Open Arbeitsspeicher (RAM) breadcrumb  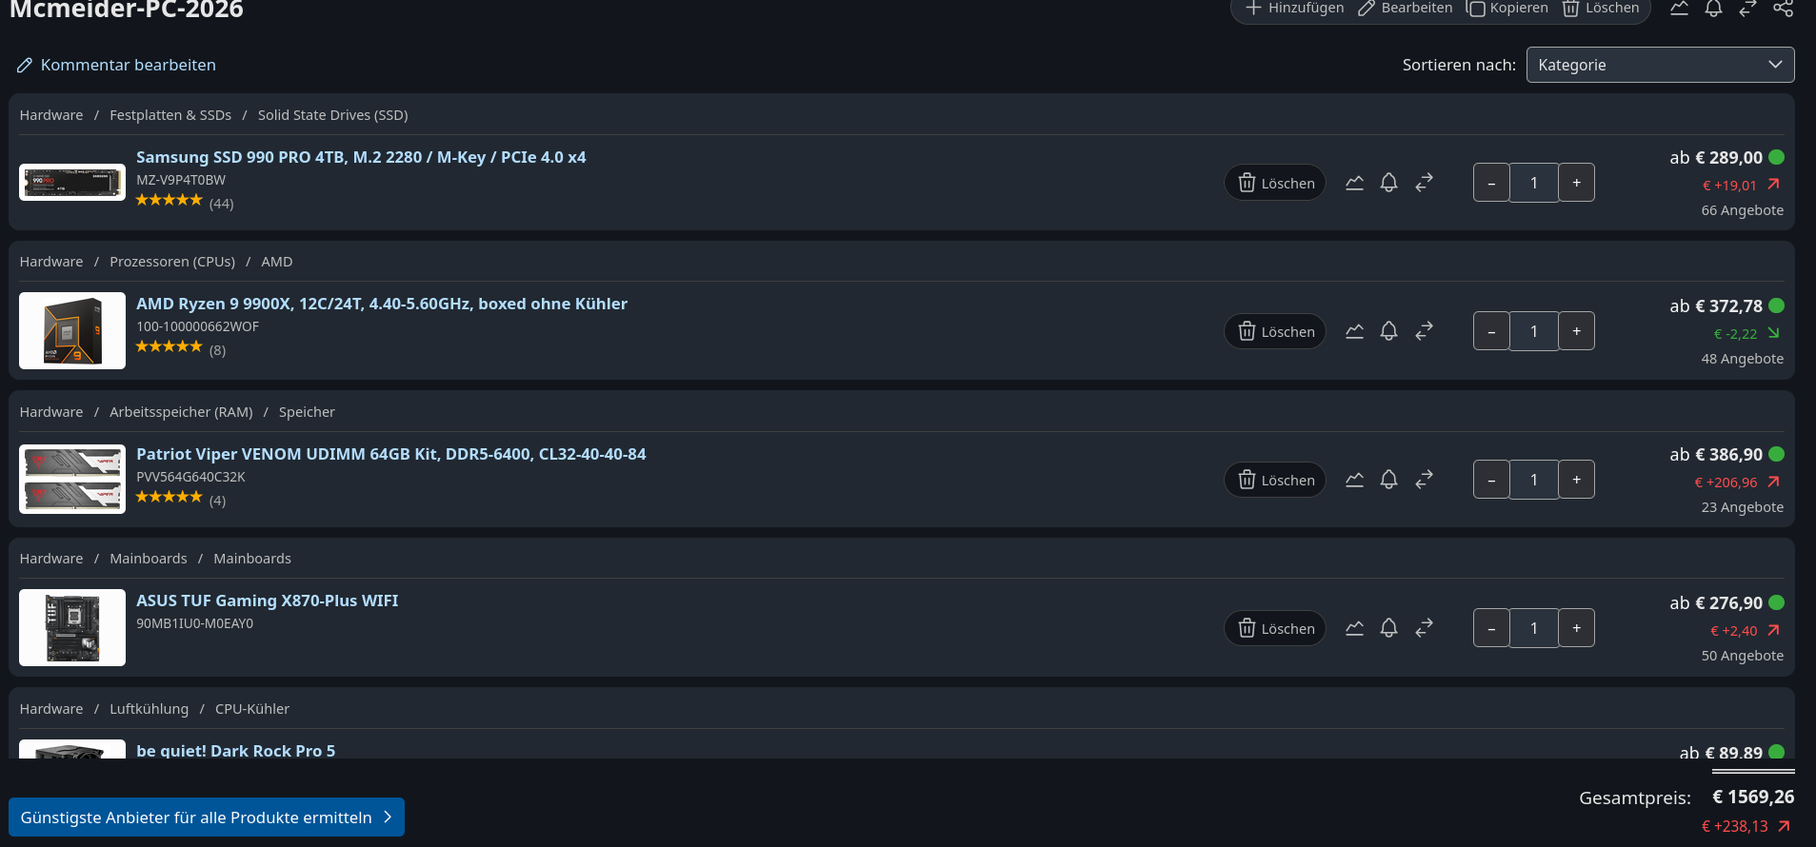click(x=181, y=412)
